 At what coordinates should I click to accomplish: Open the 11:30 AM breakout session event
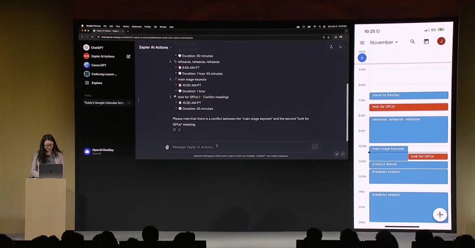tap(408, 177)
